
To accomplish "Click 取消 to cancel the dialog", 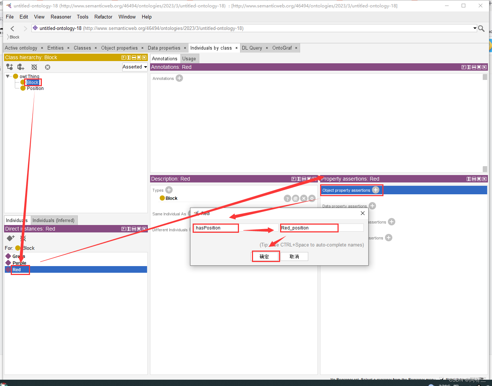I will [294, 256].
